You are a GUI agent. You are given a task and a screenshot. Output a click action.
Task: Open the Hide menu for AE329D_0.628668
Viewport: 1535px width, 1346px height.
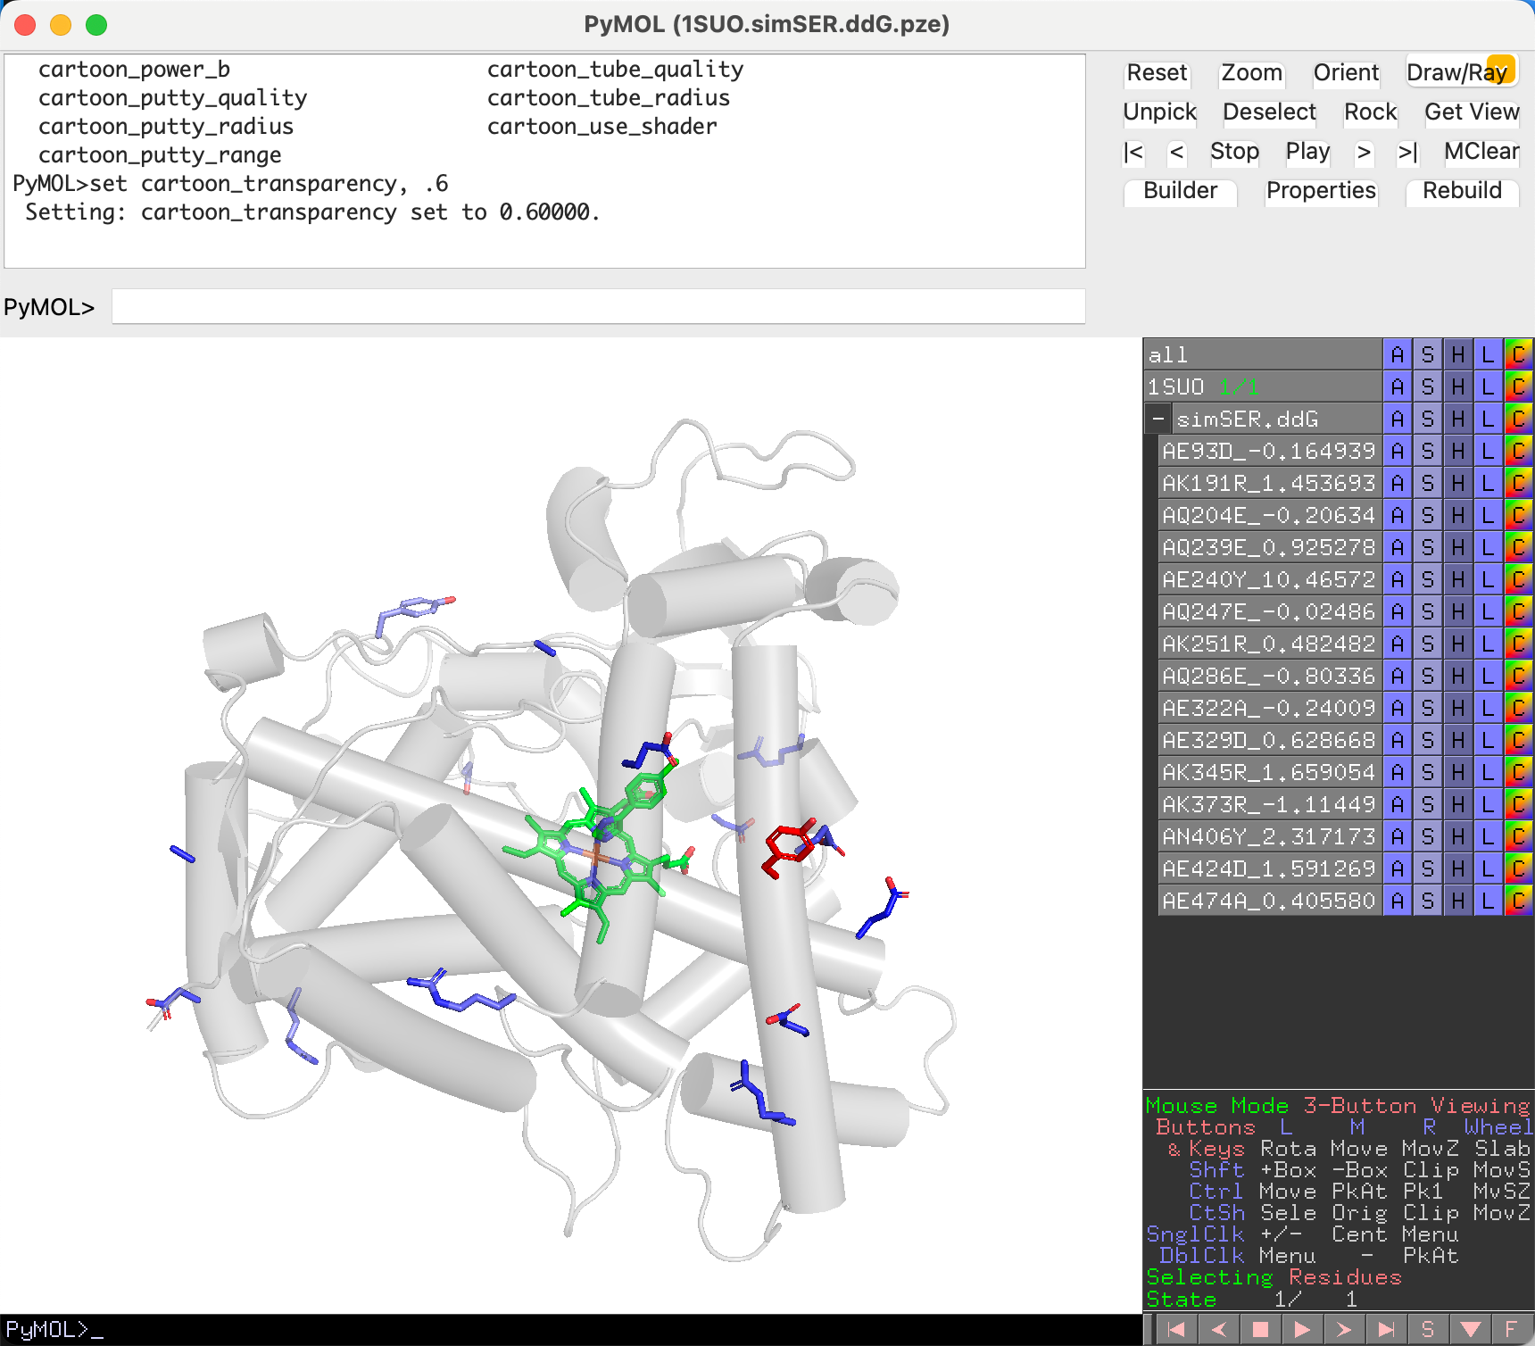(1457, 740)
